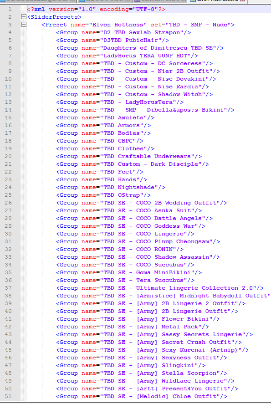Click the "TBD - Custom - Shadow Witch" line
This screenshot has height=404, width=271.
[134, 94]
